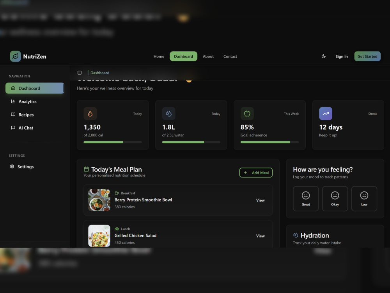Click the AI Chat speech bubble icon
Screen dimensions: 390x293
(x=13, y=128)
